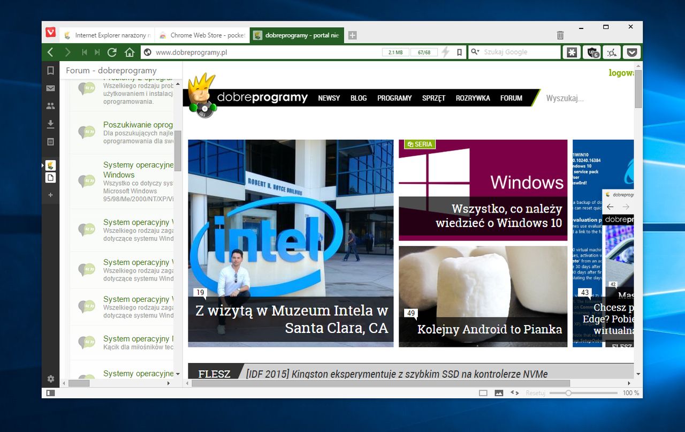Select the blank page web panel

50,178
